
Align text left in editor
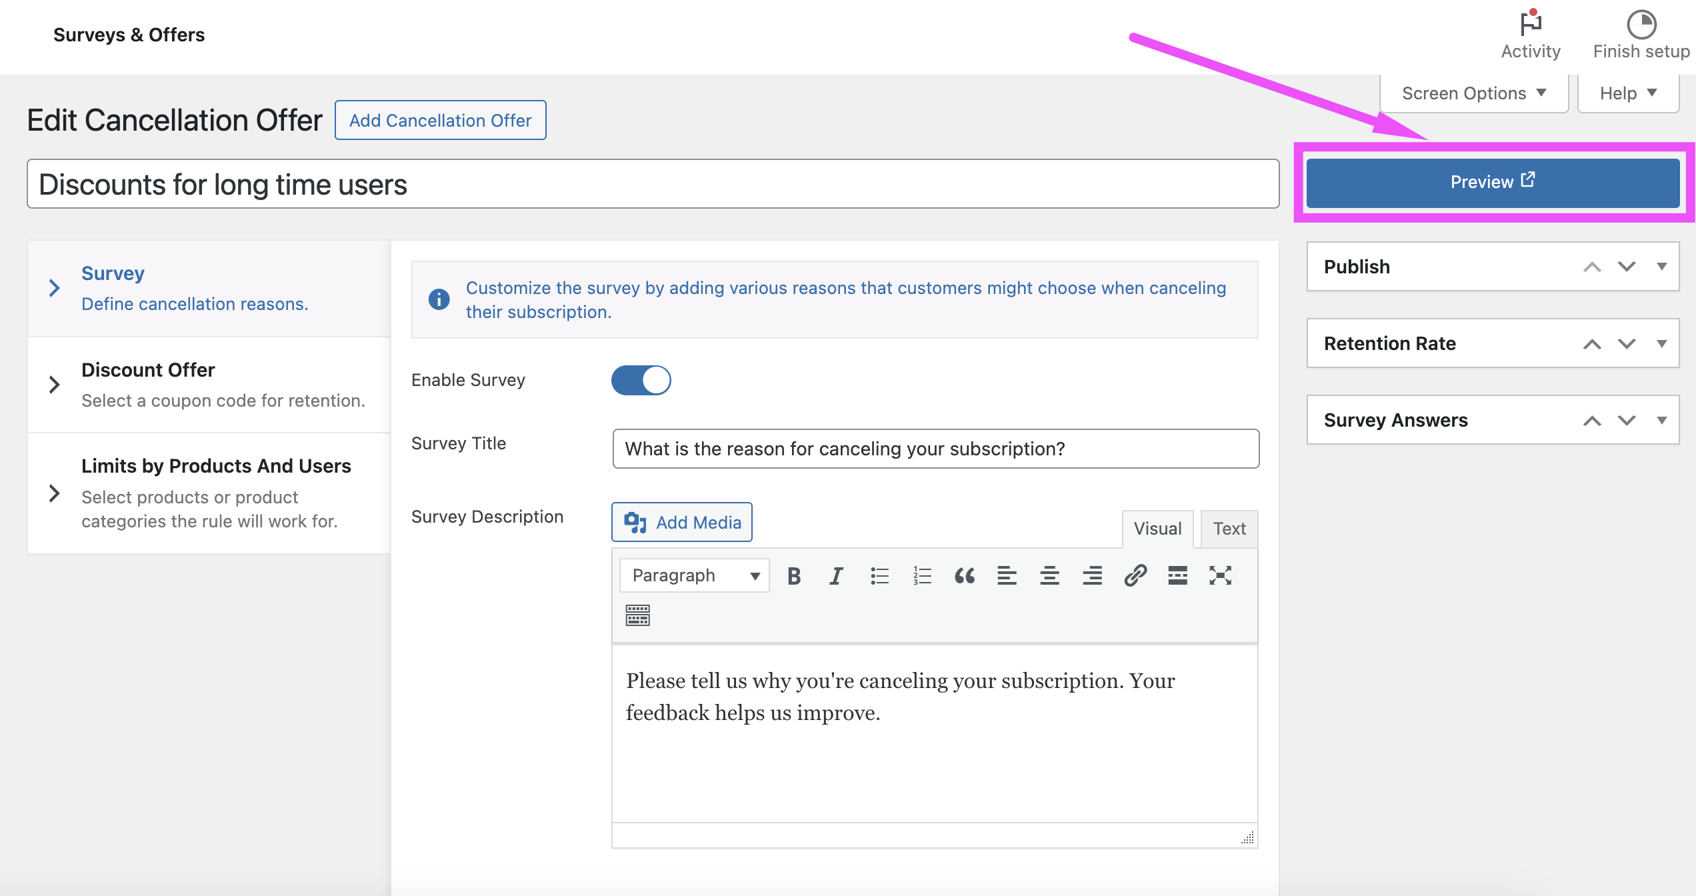click(x=1007, y=575)
